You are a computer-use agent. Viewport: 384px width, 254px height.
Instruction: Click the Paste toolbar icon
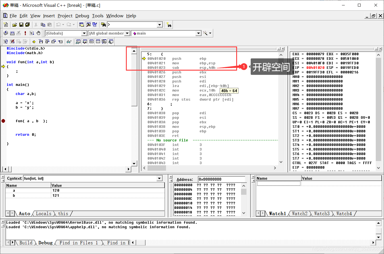coord(49,25)
